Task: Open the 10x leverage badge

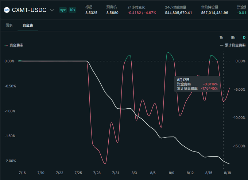Action: (72, 10)
